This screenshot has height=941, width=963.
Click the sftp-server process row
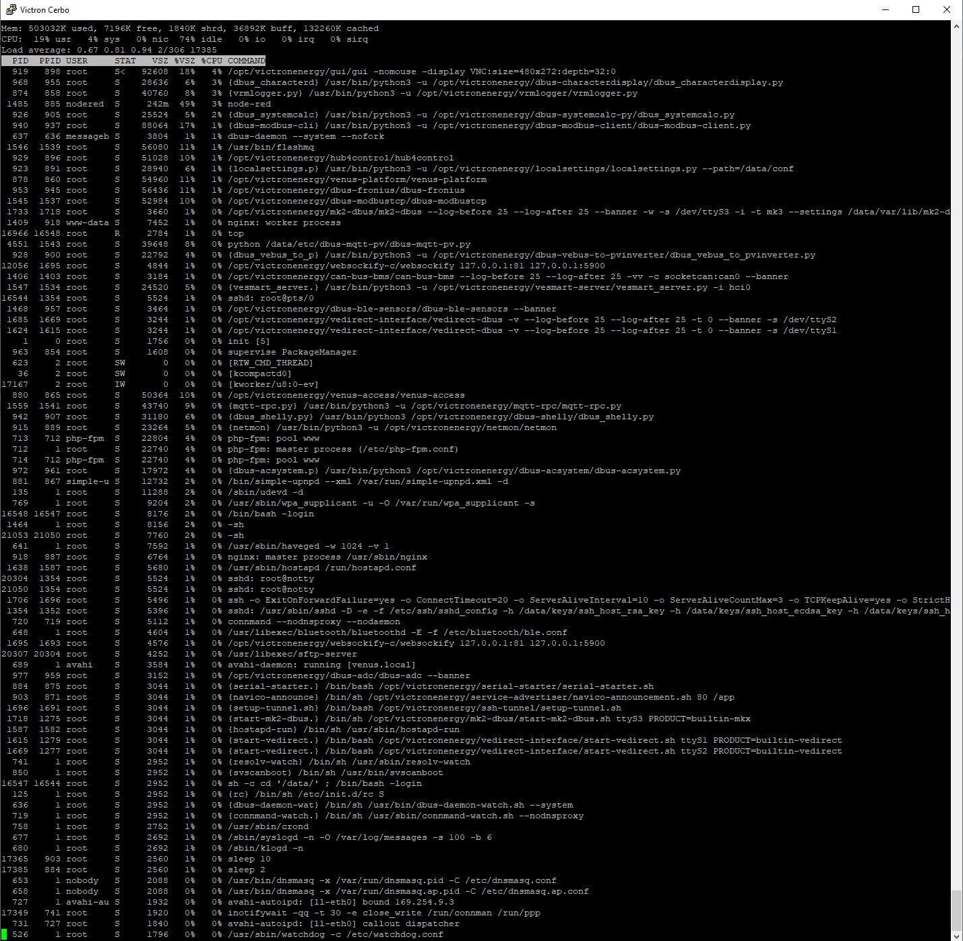pos(179,654)
